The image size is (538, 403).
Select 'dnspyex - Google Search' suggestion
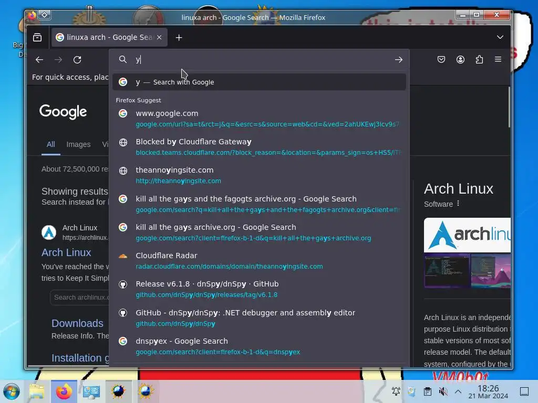click(259, 346)
